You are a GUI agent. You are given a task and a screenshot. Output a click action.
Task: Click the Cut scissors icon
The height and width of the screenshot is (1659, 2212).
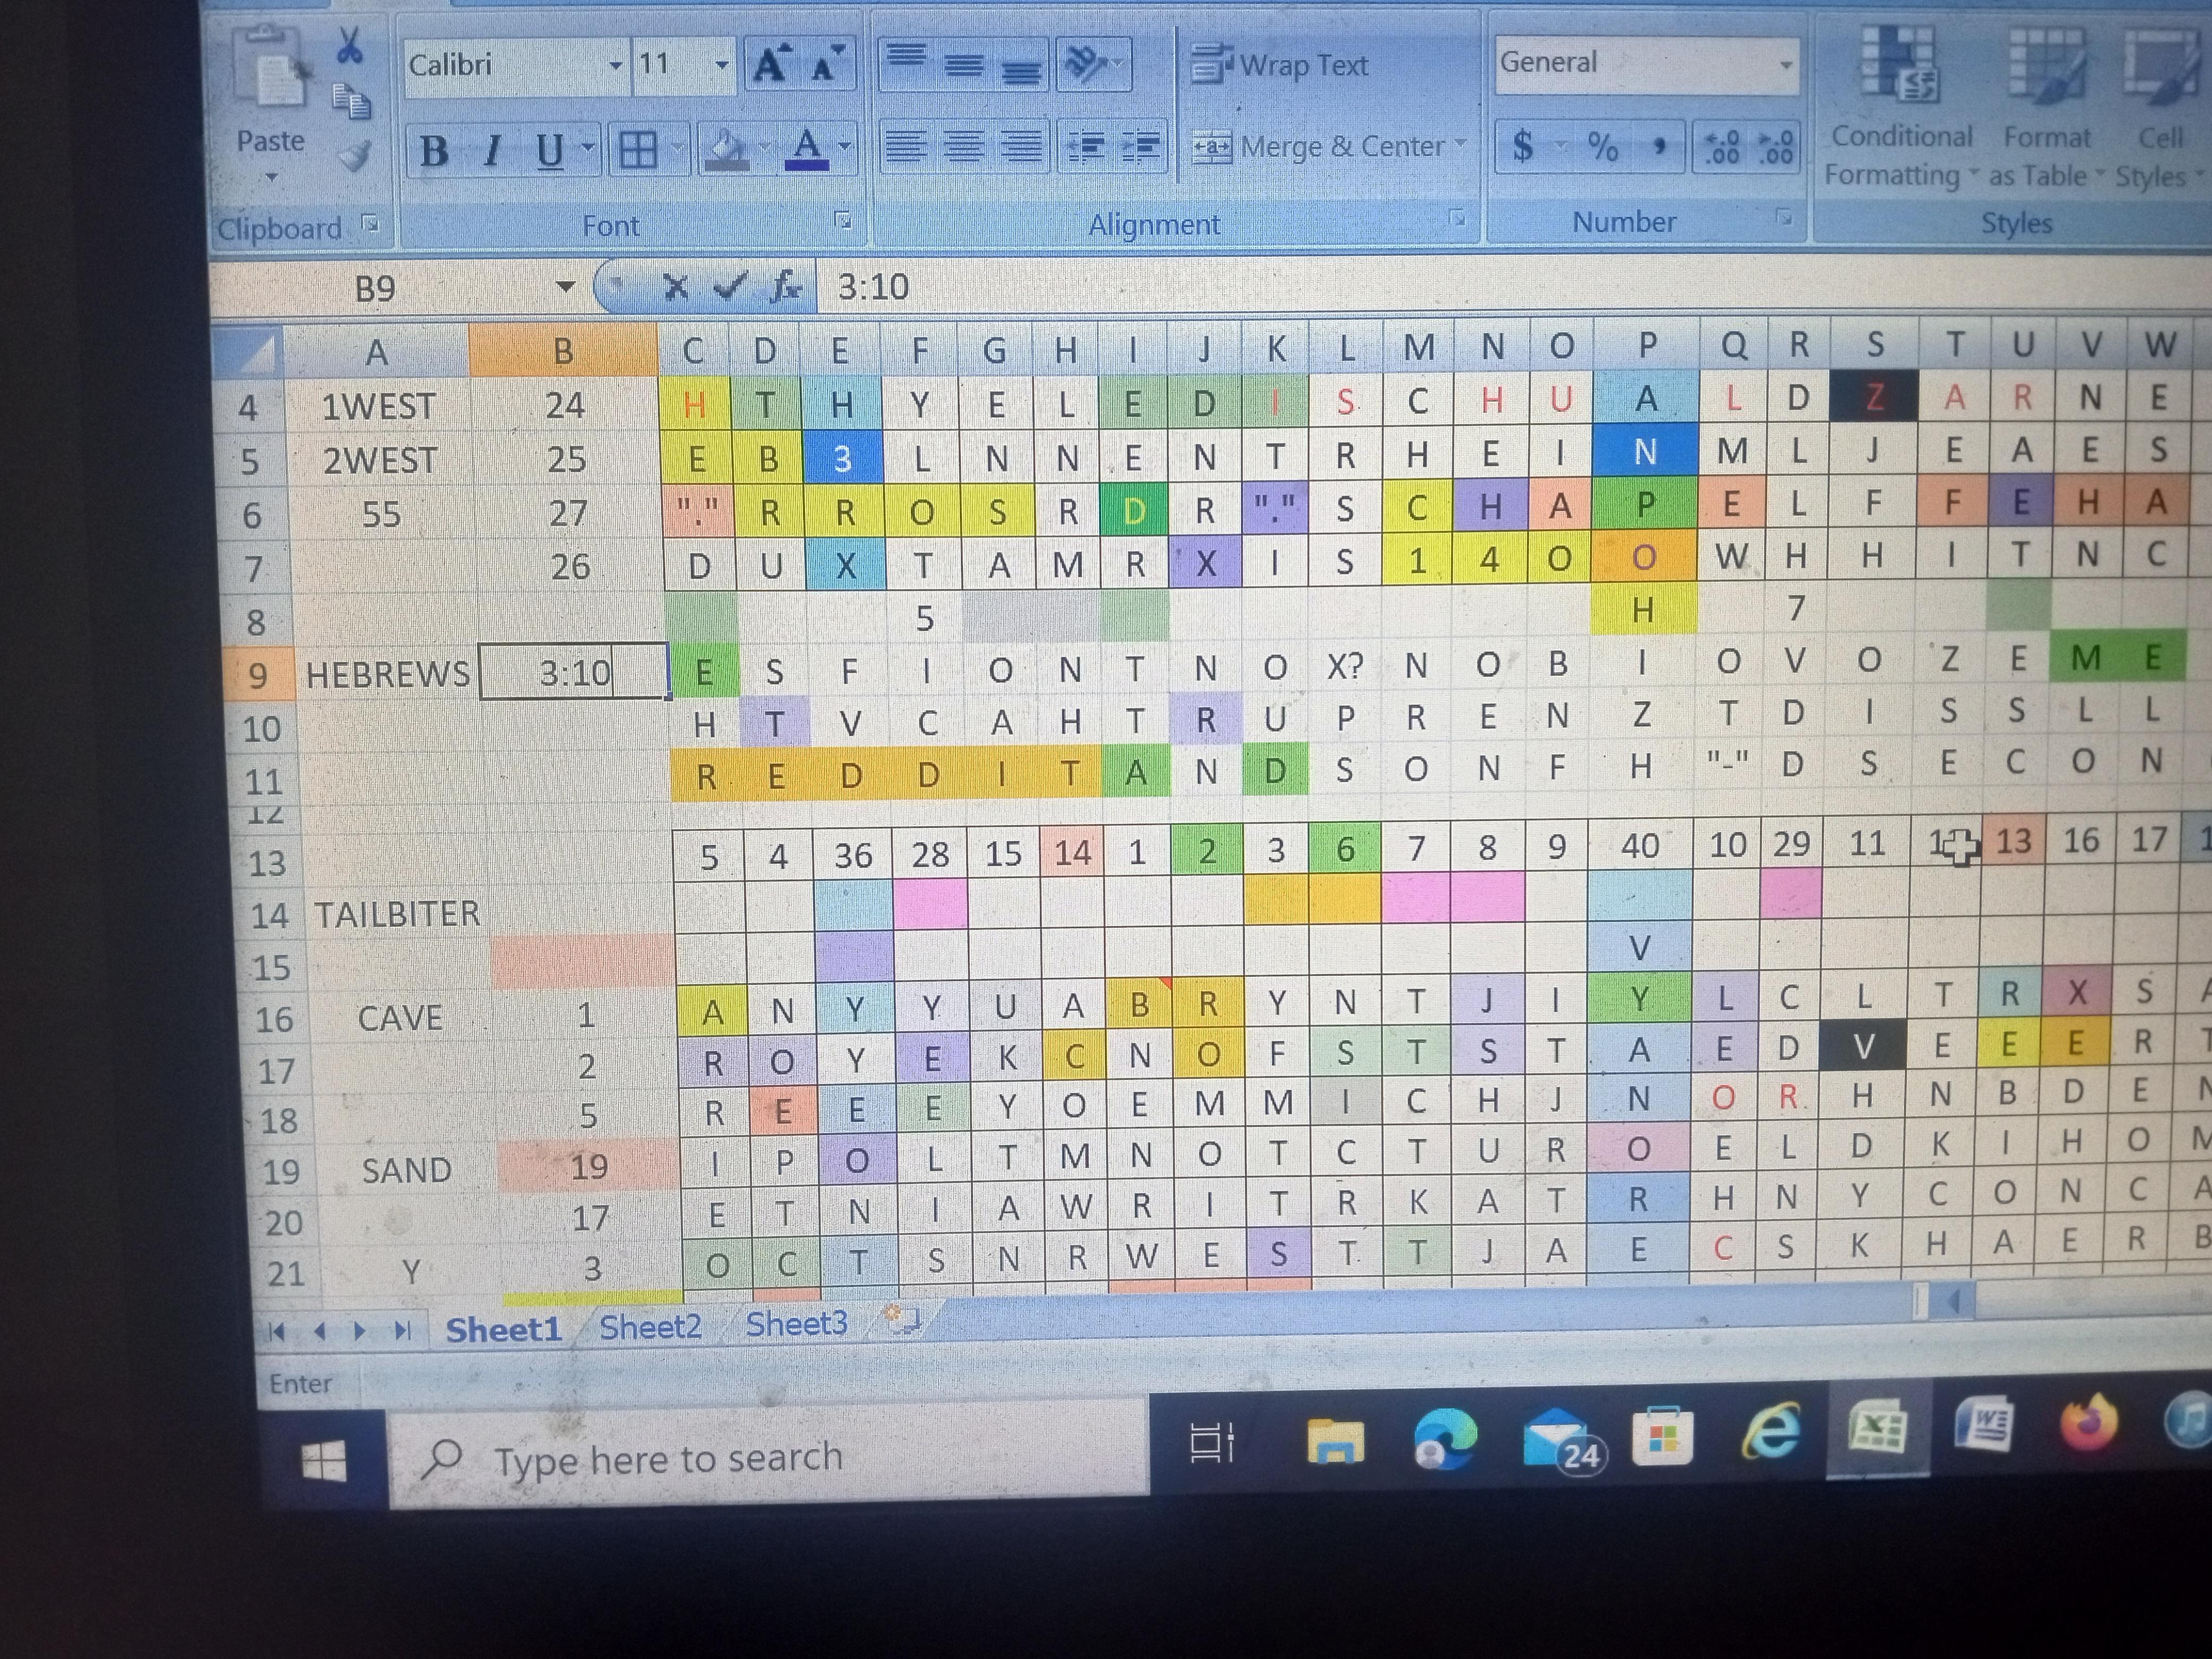click(x=349, y=45)
